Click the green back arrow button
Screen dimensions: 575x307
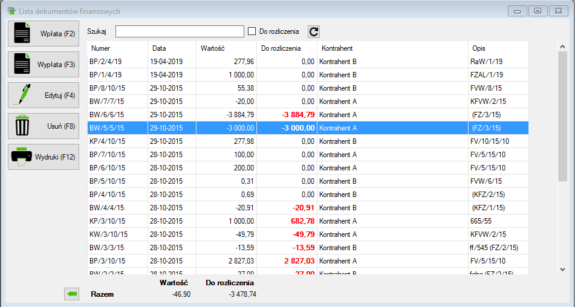click(72, 294)
